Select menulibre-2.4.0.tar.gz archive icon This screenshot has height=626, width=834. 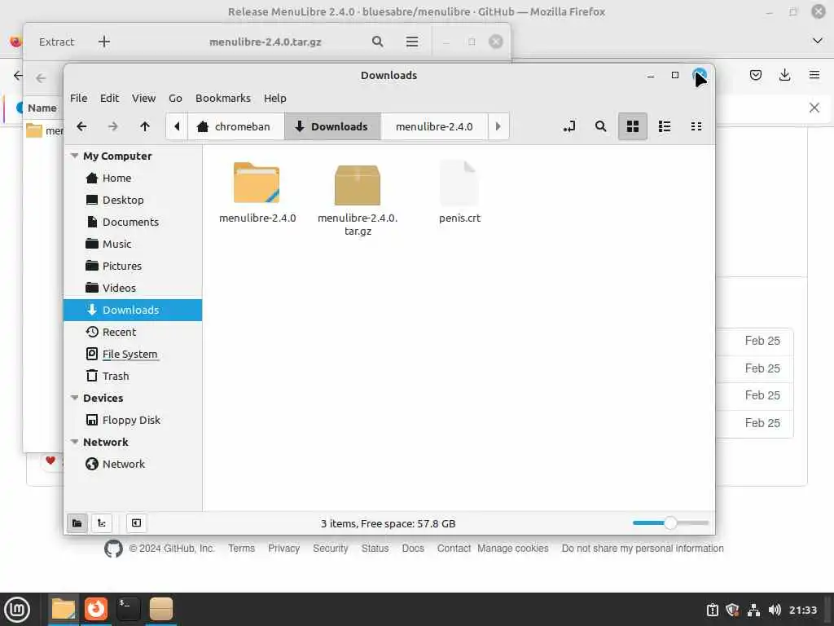tap(358, 184)
